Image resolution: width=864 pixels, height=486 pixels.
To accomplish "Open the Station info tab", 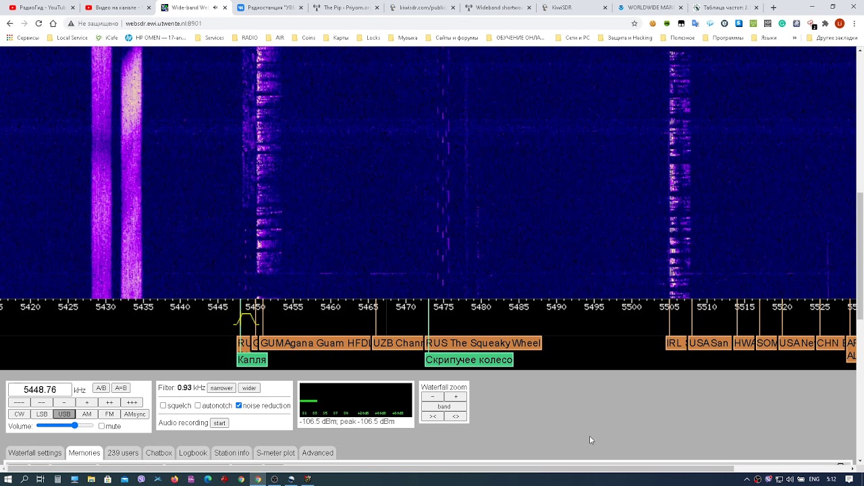I will (232, 453).
